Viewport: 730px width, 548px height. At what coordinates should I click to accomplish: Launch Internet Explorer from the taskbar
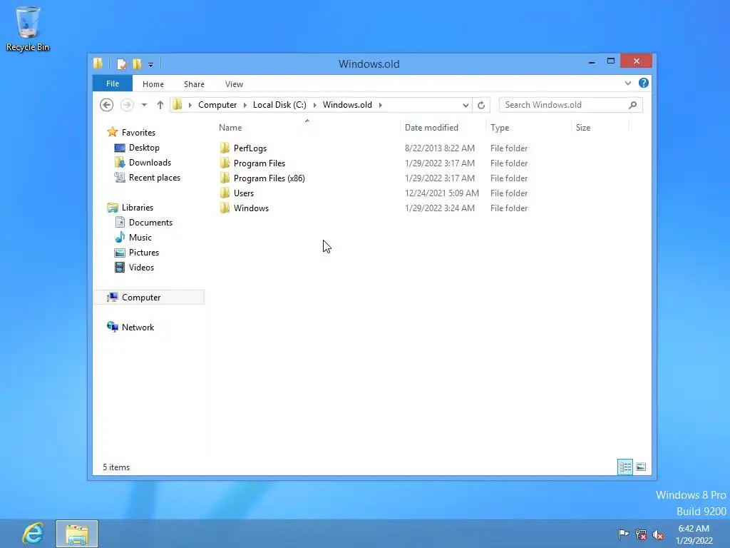33,534
